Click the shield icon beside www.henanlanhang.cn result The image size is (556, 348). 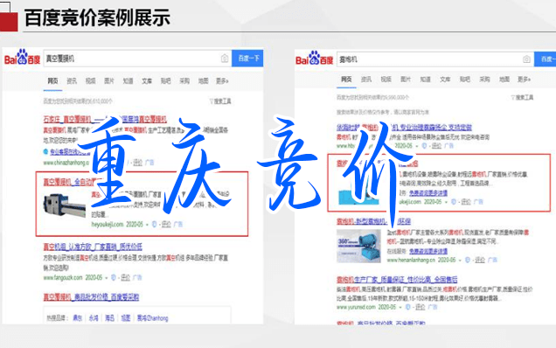point(468,260)
